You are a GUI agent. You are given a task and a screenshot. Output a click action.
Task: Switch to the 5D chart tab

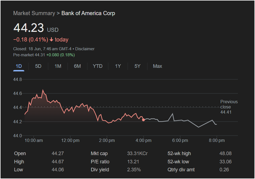[38, 66]
